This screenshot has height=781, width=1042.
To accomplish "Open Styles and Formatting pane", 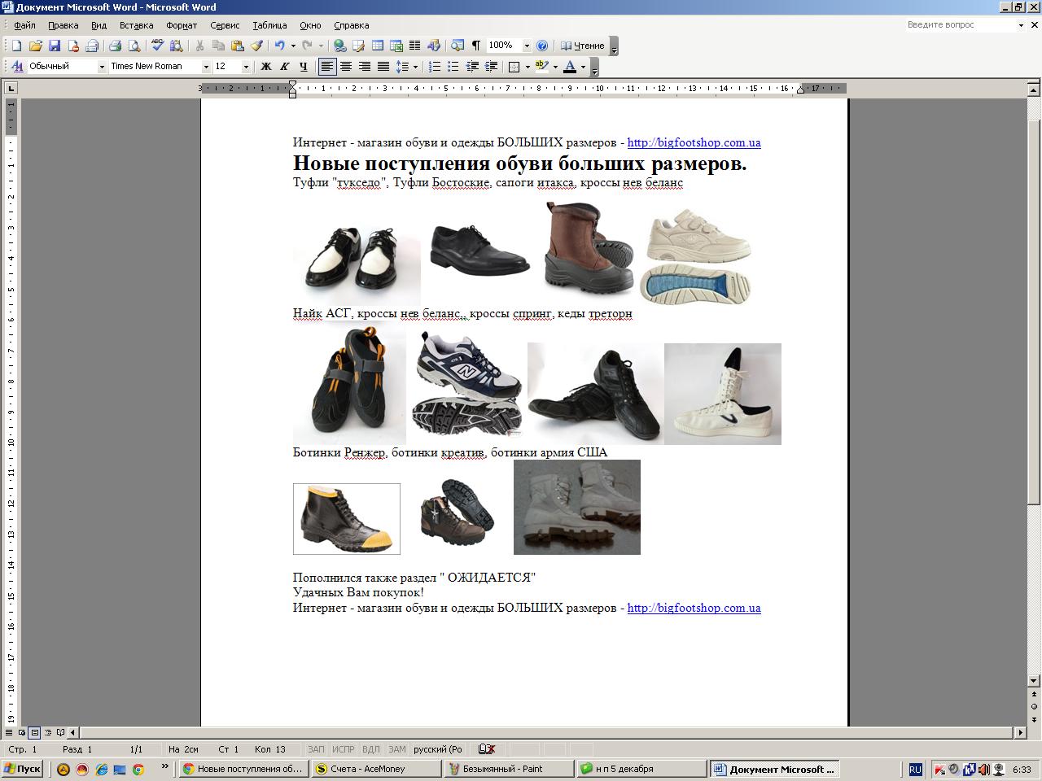I will [17, 67].
